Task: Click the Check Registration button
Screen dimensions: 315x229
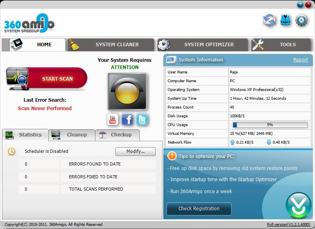Action: coord(199,209)
